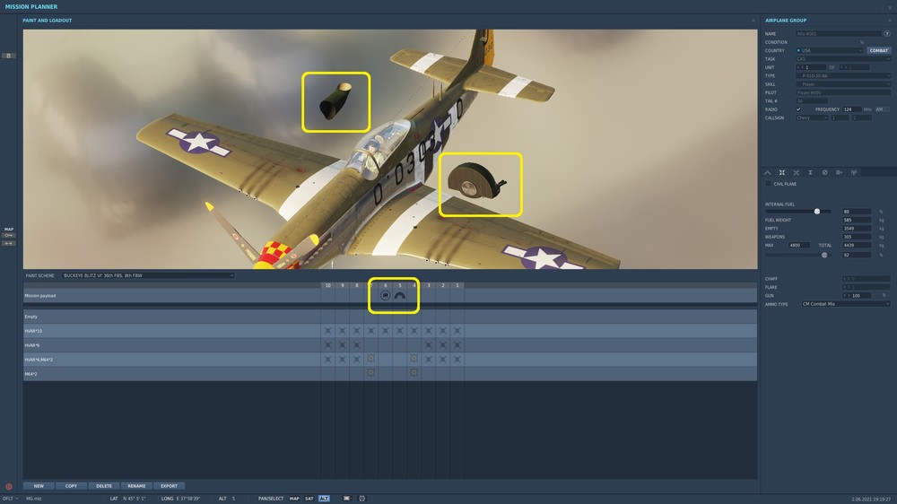
Task: Click the COPY loadout button
Action: pos(71,486)
